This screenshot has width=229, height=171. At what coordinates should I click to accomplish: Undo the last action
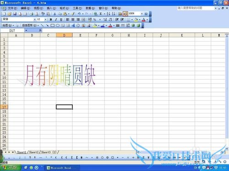pos(79,14)
